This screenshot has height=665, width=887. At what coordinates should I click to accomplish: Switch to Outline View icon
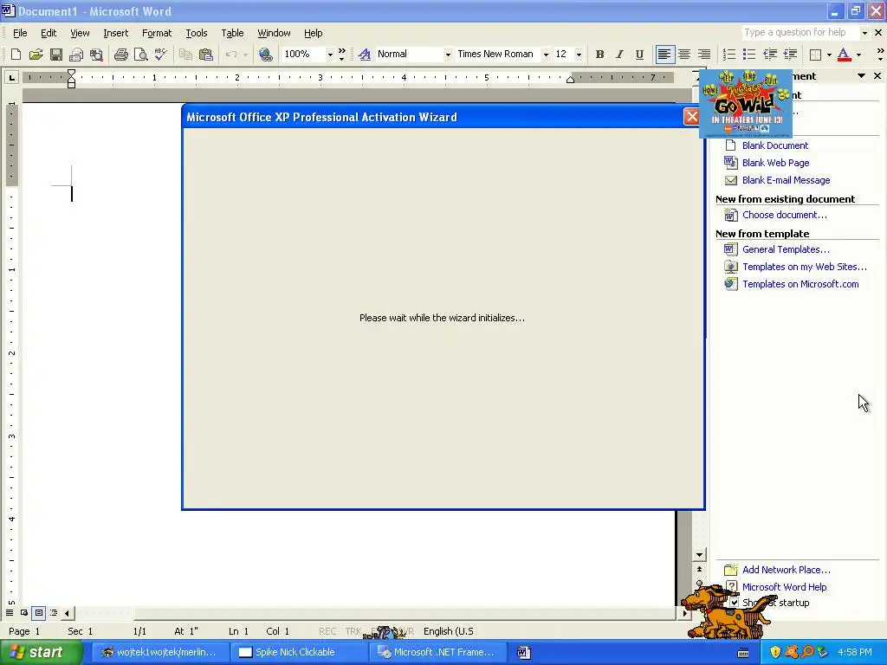[x=53, y=613]
